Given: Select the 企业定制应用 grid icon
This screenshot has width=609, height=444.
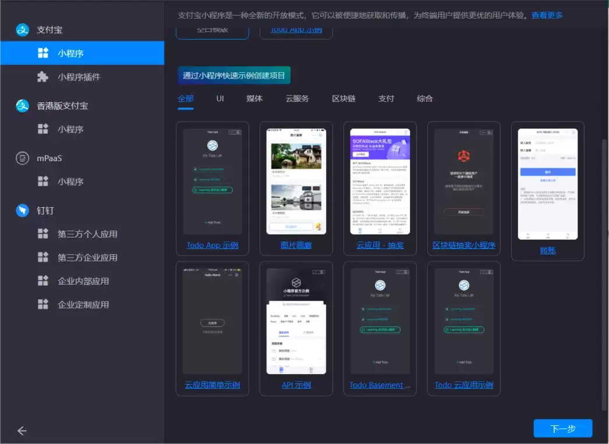Looking at the screenshot, I should point(43,304).
